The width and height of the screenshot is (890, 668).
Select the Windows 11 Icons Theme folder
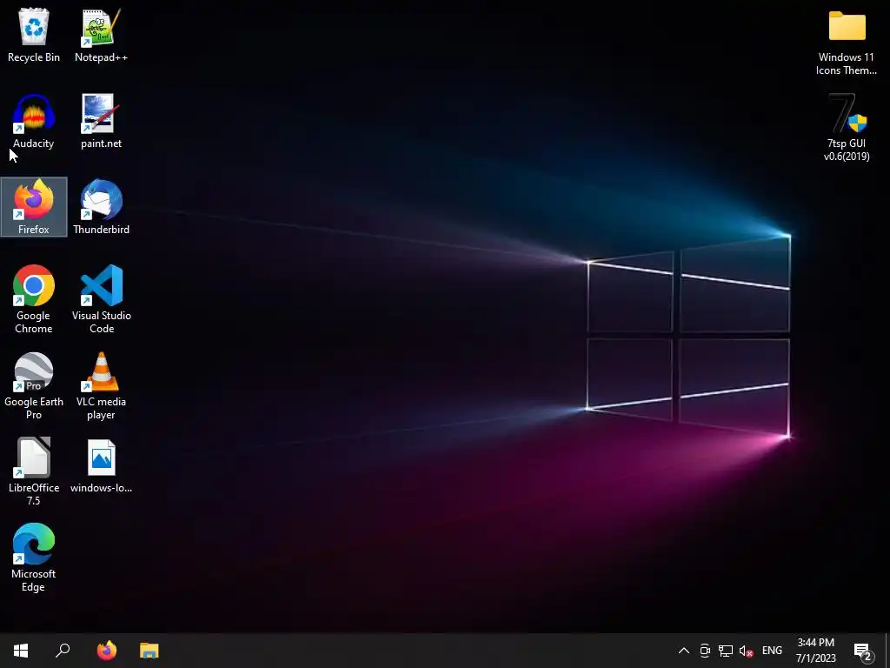(x=847, y=42)
